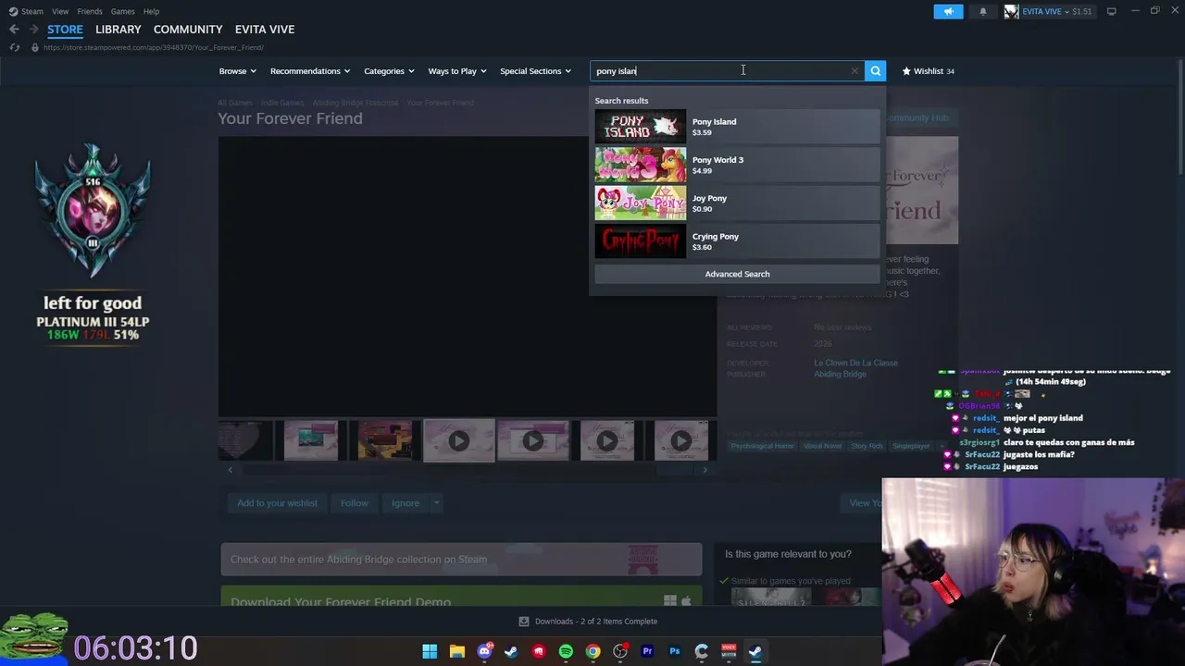Viewport: 1185px width, 666px height.
Task: Go forward with the navigation arrow
Action: (33, 30)
